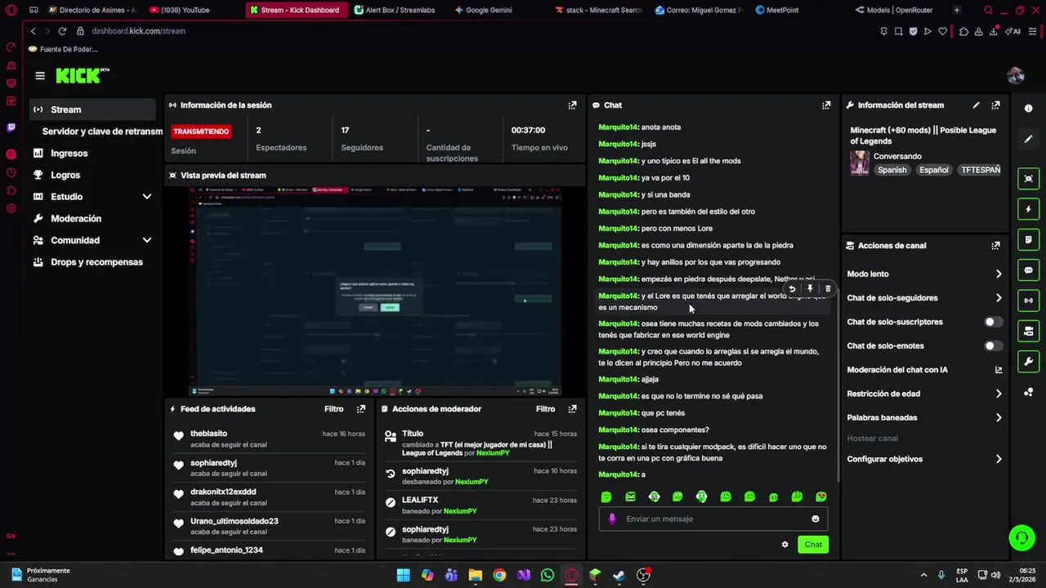Pop out the Acciones de moderador panel
The height and width of the screenshot is (588, 1046).
point(572,409)
